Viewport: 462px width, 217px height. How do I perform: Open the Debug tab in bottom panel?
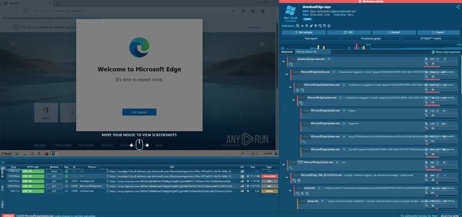click(x=3, y=204)
